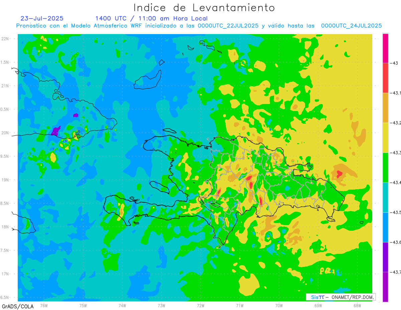Select the '-43.3' colorbar value
The width and height of the screenshot is (401, 310).
pos(396,152)
